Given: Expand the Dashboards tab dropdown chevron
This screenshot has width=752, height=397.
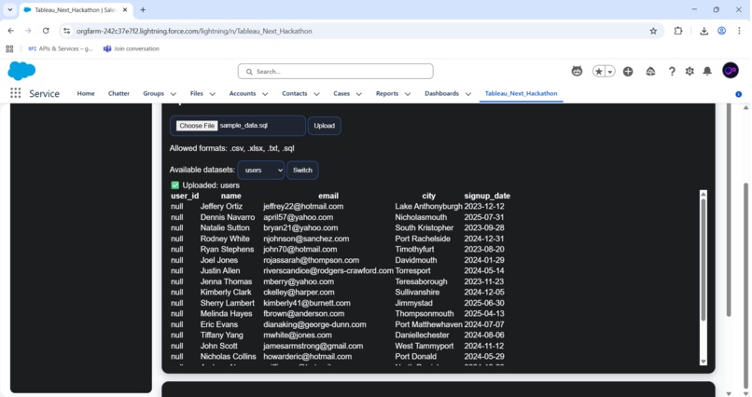Looking at the screenshot, I should tap(468, 94).
